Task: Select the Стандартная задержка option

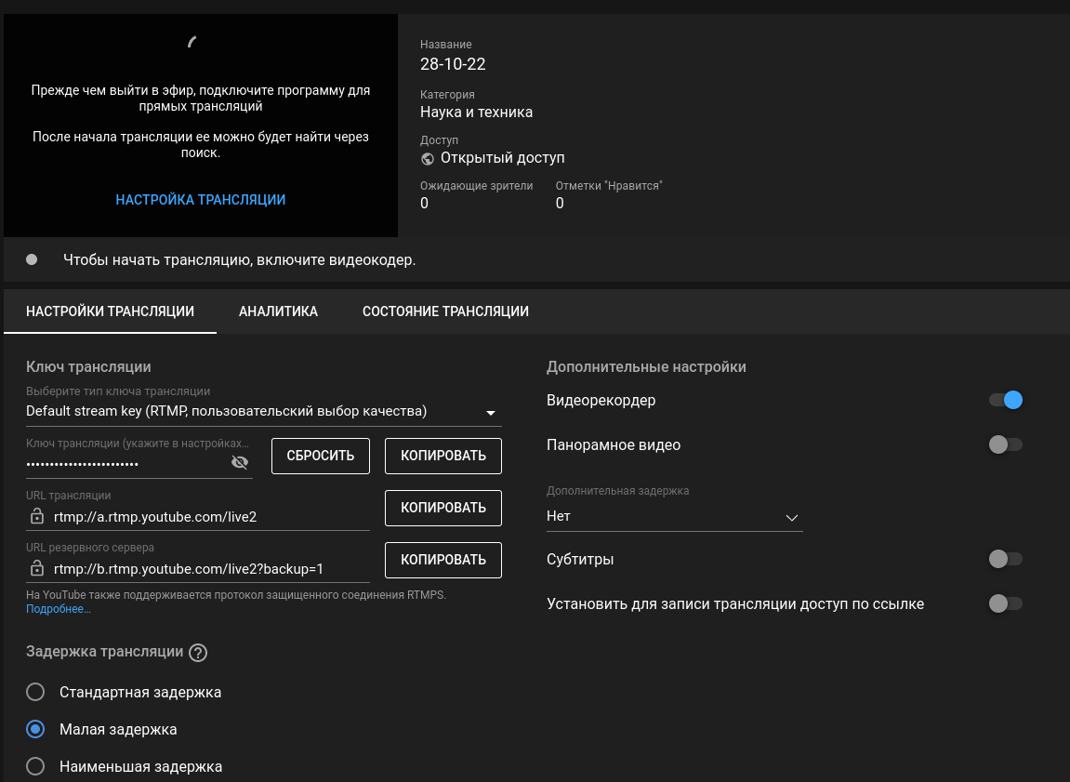Action: pyautogui.click(x=35, y=692)
